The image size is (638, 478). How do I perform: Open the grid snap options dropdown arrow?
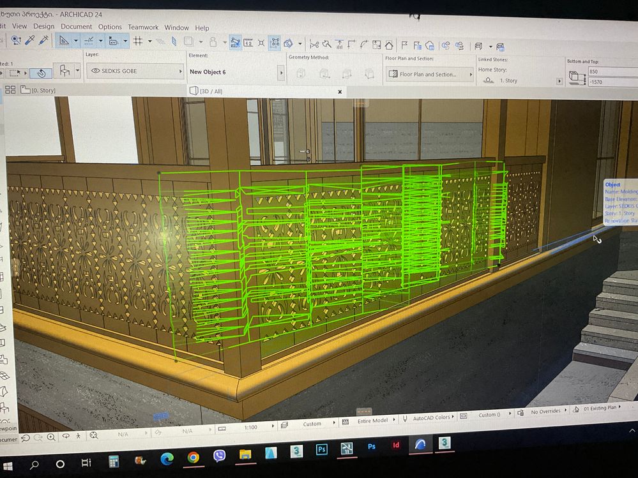[149, 41]
